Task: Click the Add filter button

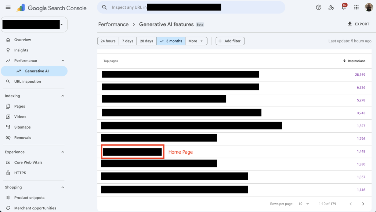Action: (230, 41)
